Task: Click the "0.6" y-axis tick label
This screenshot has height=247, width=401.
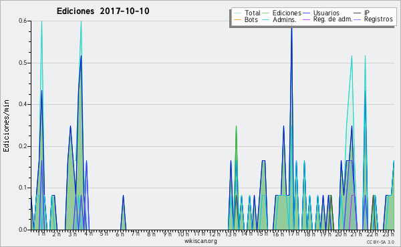Action: pyautogui.click(x=23, y=21)
